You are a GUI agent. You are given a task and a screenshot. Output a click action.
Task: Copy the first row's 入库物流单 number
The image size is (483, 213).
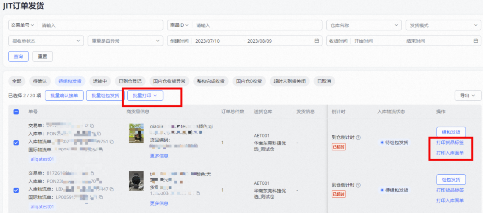[111, 142]
